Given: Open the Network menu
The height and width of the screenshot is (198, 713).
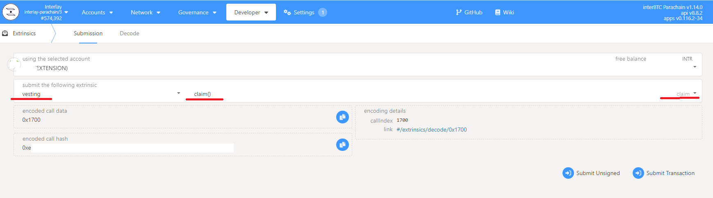Looking at the screenshot, I should pyautogui.click(x=145, y=12).
